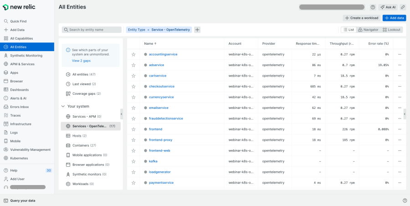
Task: Star the adservice entity
Action: 133,65
